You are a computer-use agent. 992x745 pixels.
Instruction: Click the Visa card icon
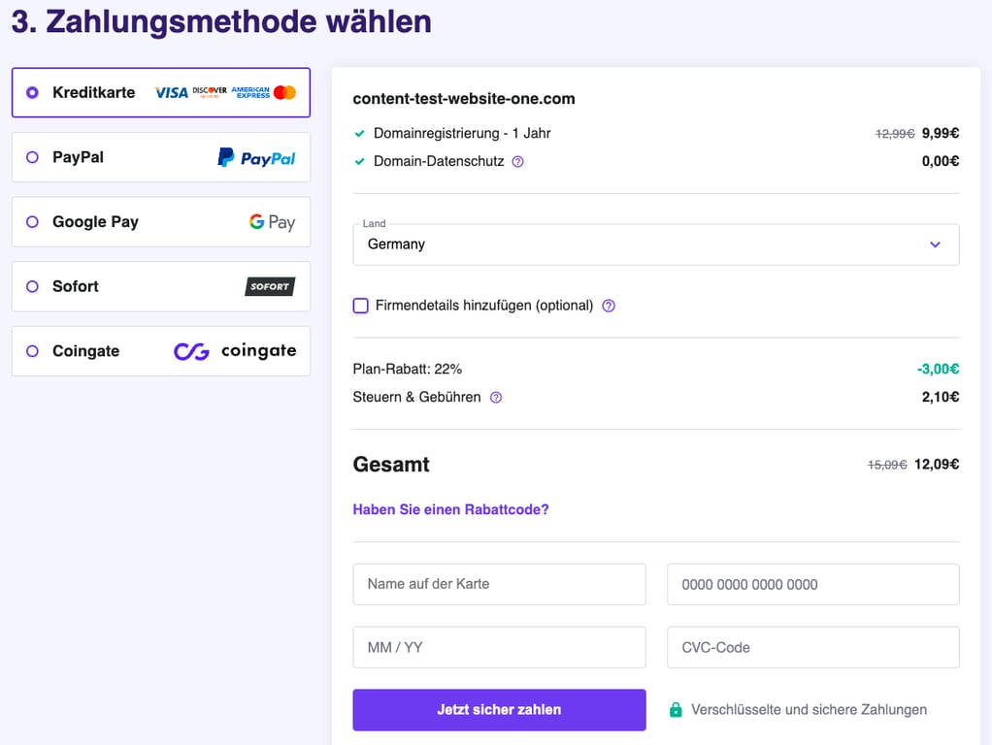pyautogui.click(x=172, y=92)
